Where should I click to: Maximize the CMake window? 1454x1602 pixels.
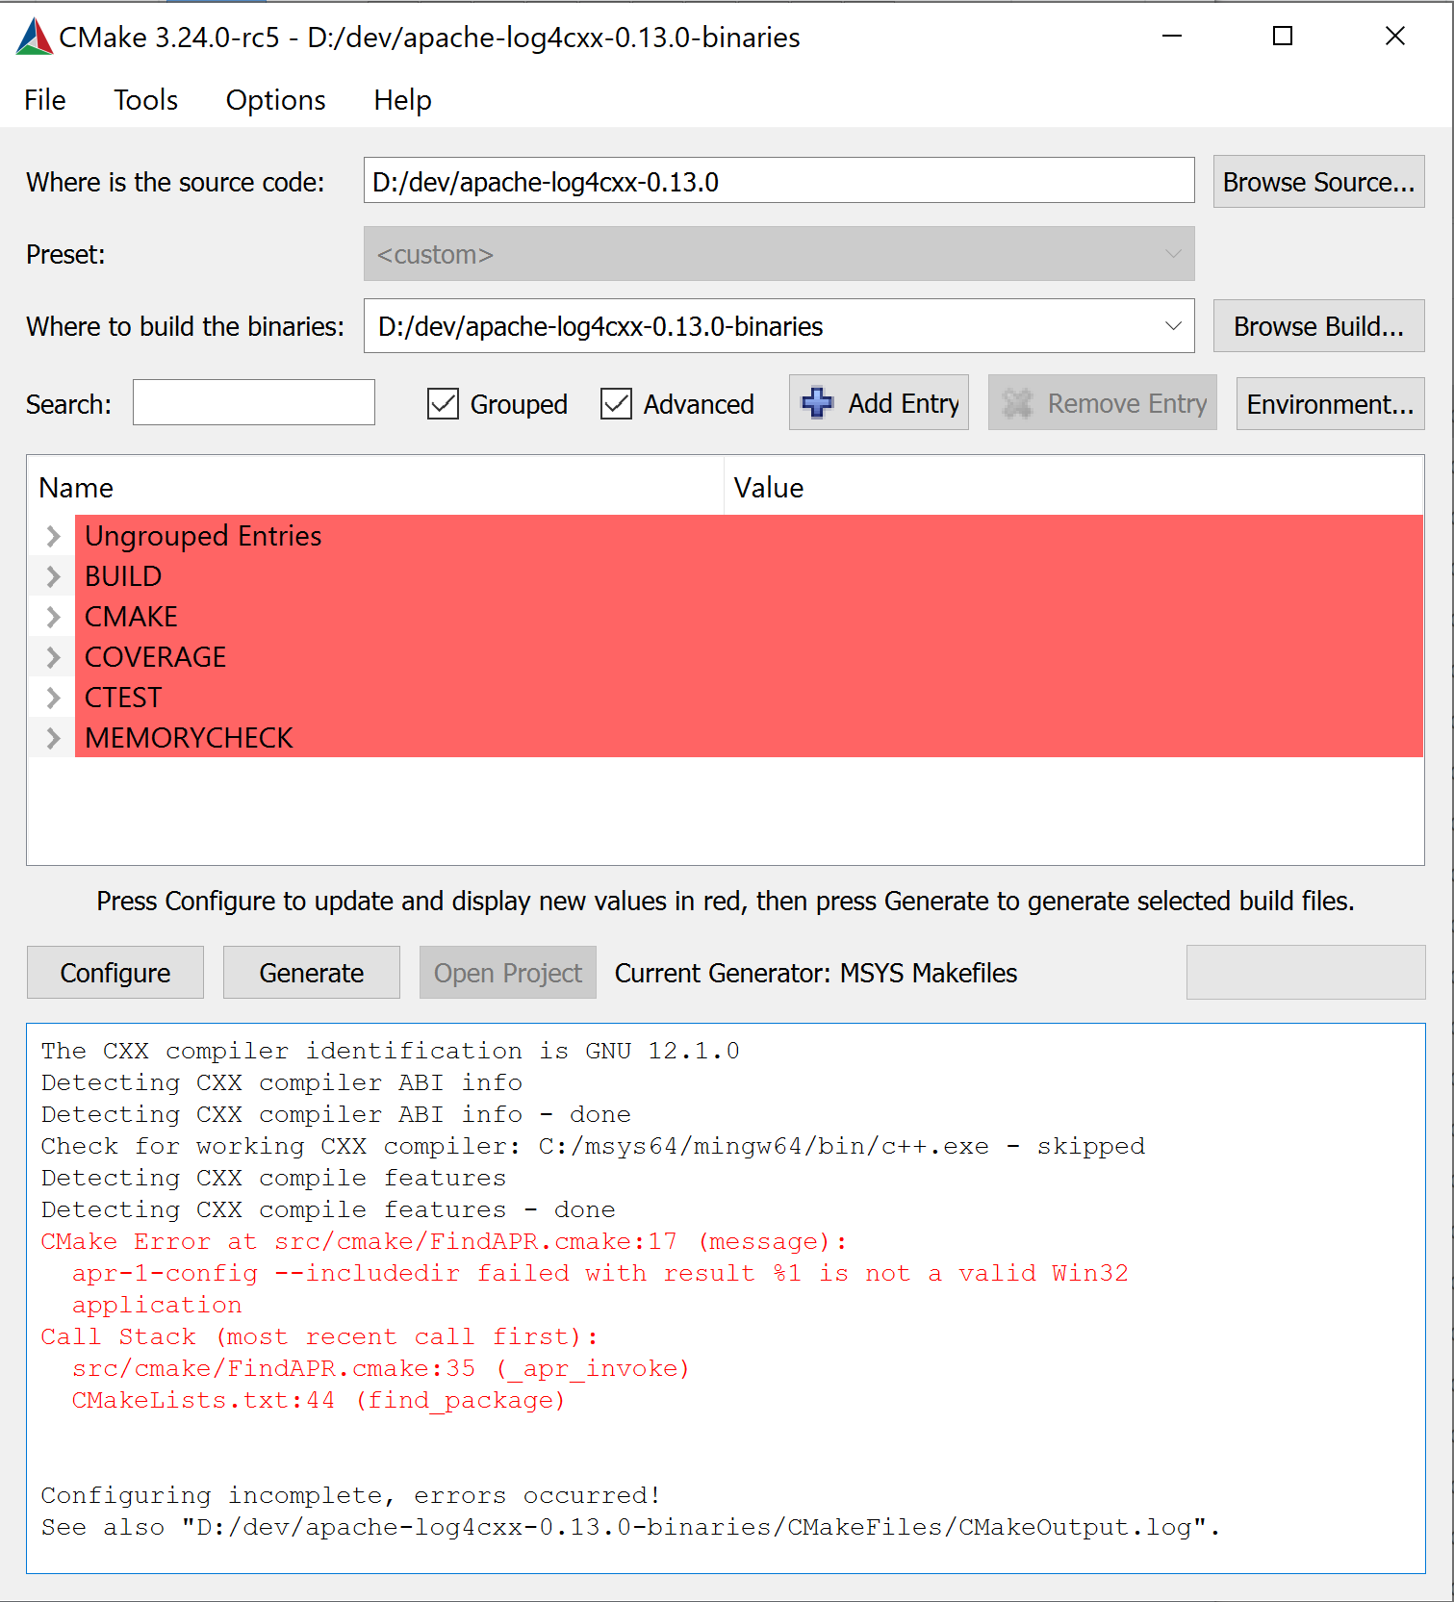tap(1283, 37)
